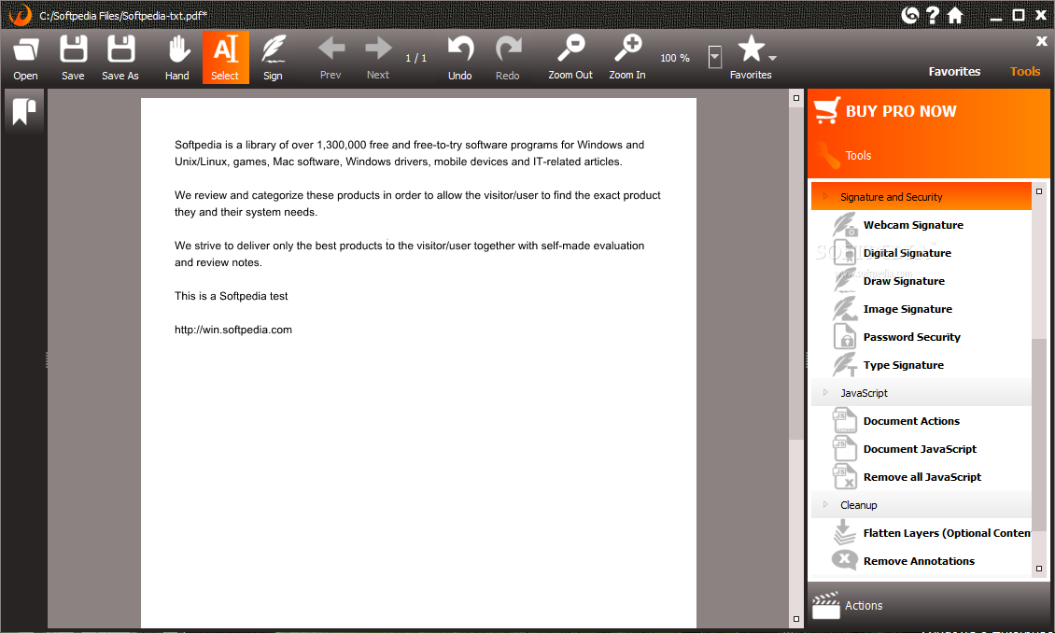1055x633 pixels.
Task: Open the Sign tool
Action: pyautogui.click(x=274, y=57)
